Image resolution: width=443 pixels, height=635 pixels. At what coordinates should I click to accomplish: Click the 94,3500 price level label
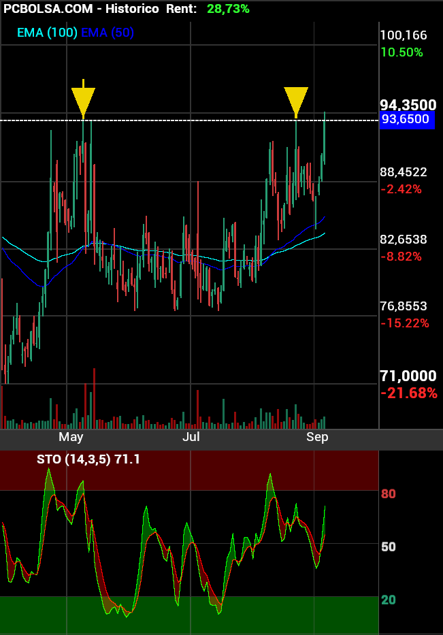[408, 105]
